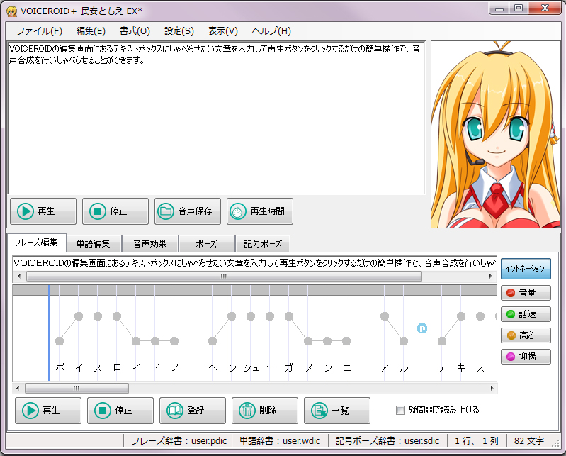Select the イントネーション mode button
The width and height of the screenshot is (566, 456).
(x=526, y=269)
